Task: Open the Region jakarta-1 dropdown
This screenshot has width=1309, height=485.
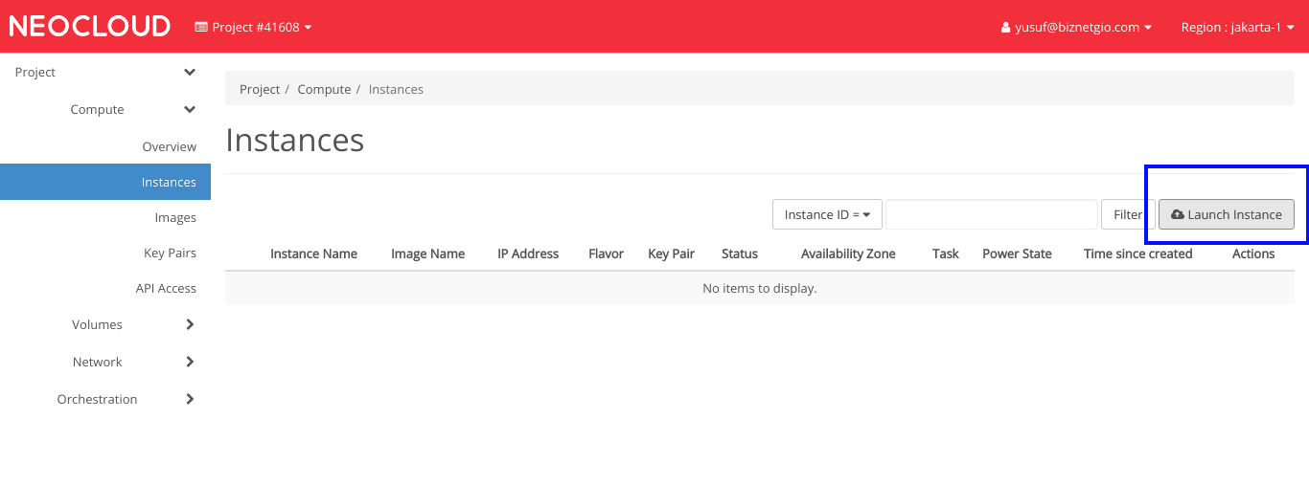Action: click(x=1236, y=28)
